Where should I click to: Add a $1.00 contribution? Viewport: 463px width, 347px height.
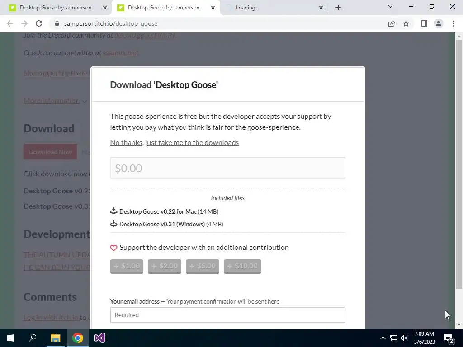127,267
